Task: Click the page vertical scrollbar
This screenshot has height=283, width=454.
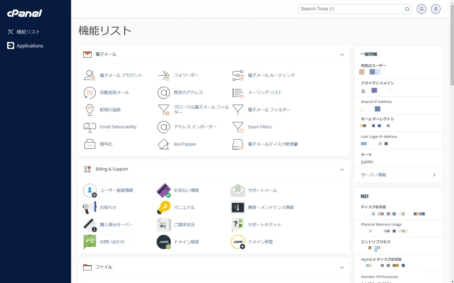Action: tap(452, 133)
